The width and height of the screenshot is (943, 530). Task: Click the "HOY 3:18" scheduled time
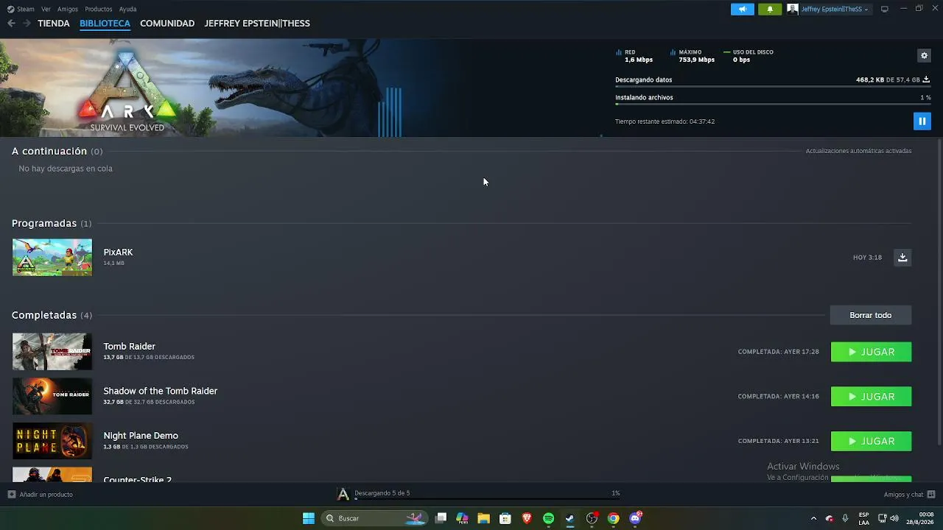pyautogui.click(x=867, y=258)
